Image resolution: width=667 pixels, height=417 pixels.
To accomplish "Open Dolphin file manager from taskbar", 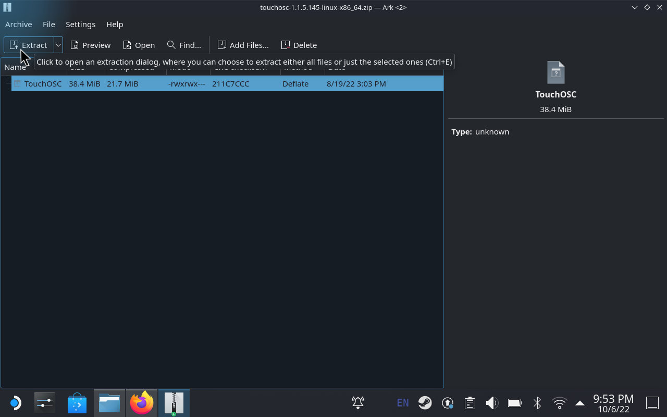I will [109, 403].
